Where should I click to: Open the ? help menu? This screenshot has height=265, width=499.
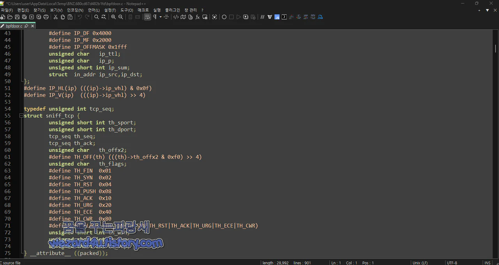click(202, 10)
